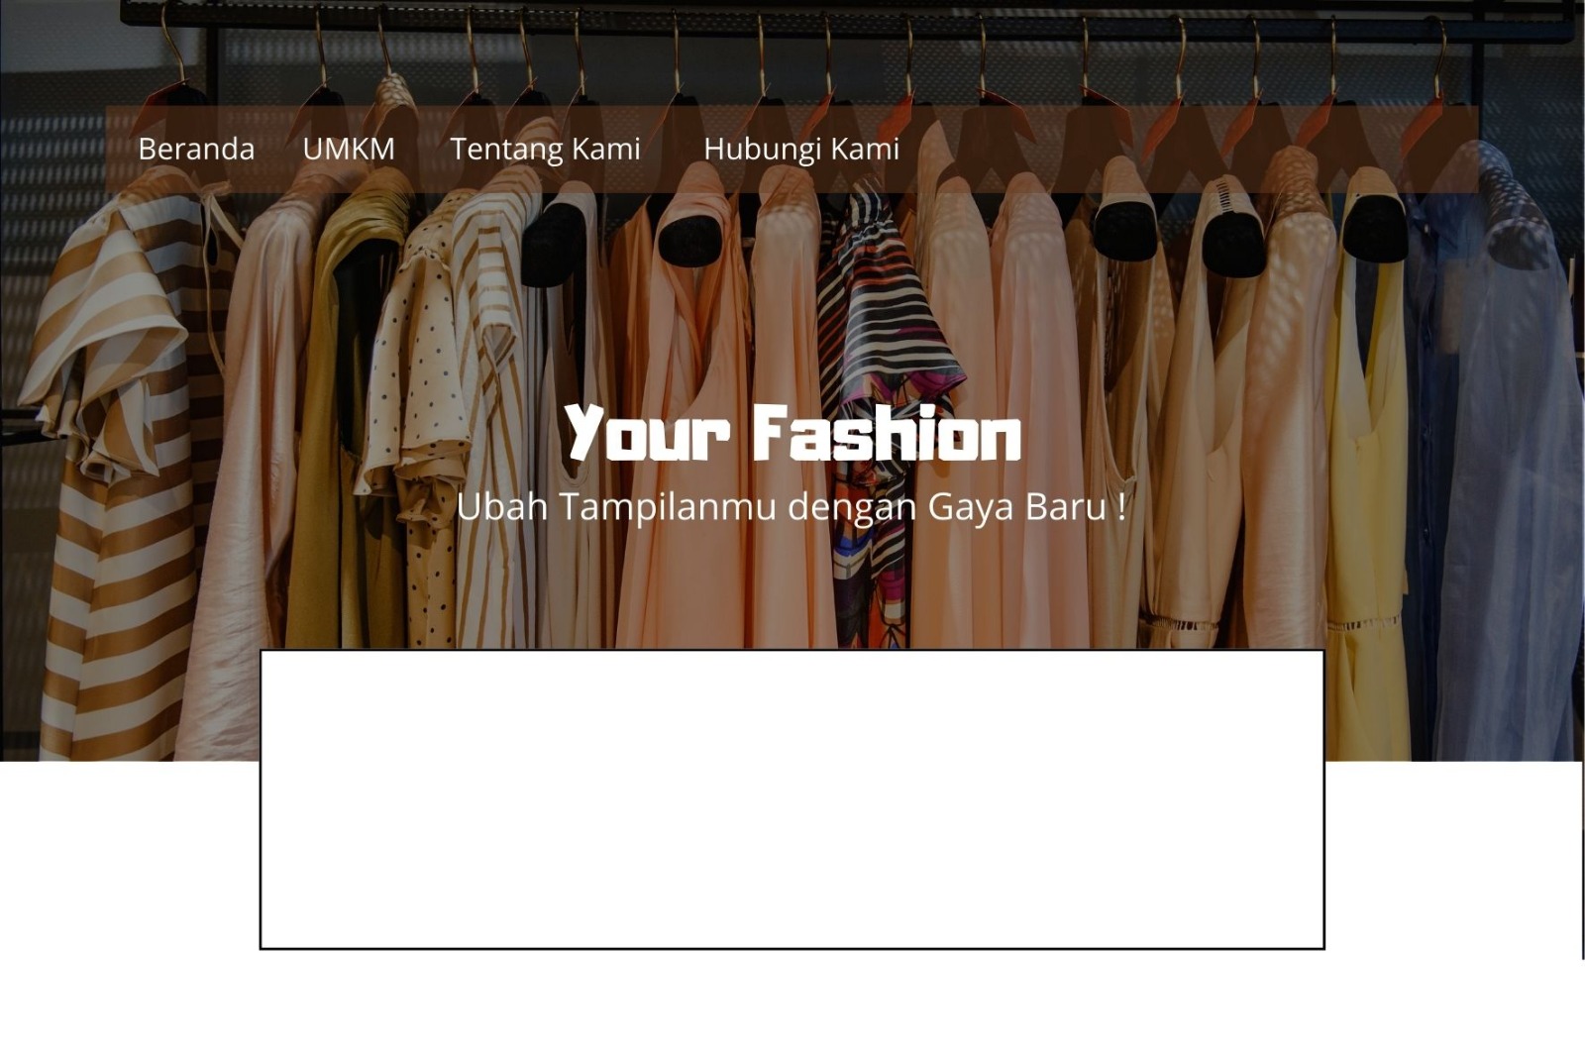The width and height of the screenshot is (1585, 1056).
Task: Click the thin vertical line at right edge
Action: point(1582,860)
